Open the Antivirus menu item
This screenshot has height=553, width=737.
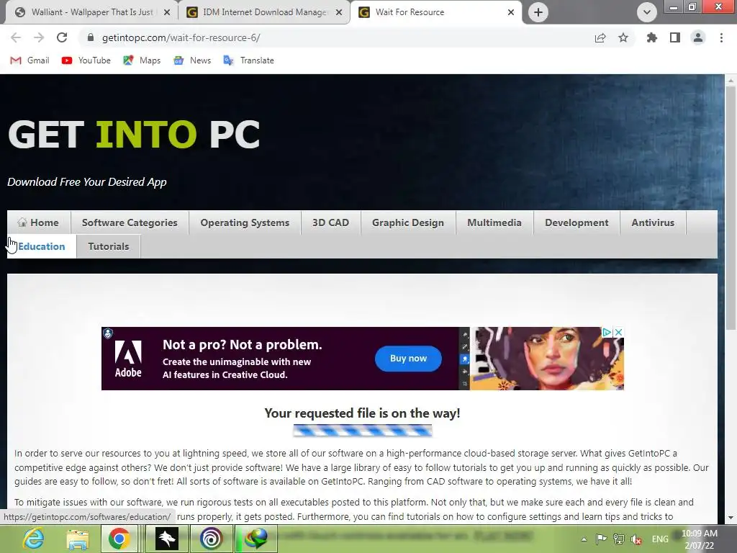coord(653,222)
